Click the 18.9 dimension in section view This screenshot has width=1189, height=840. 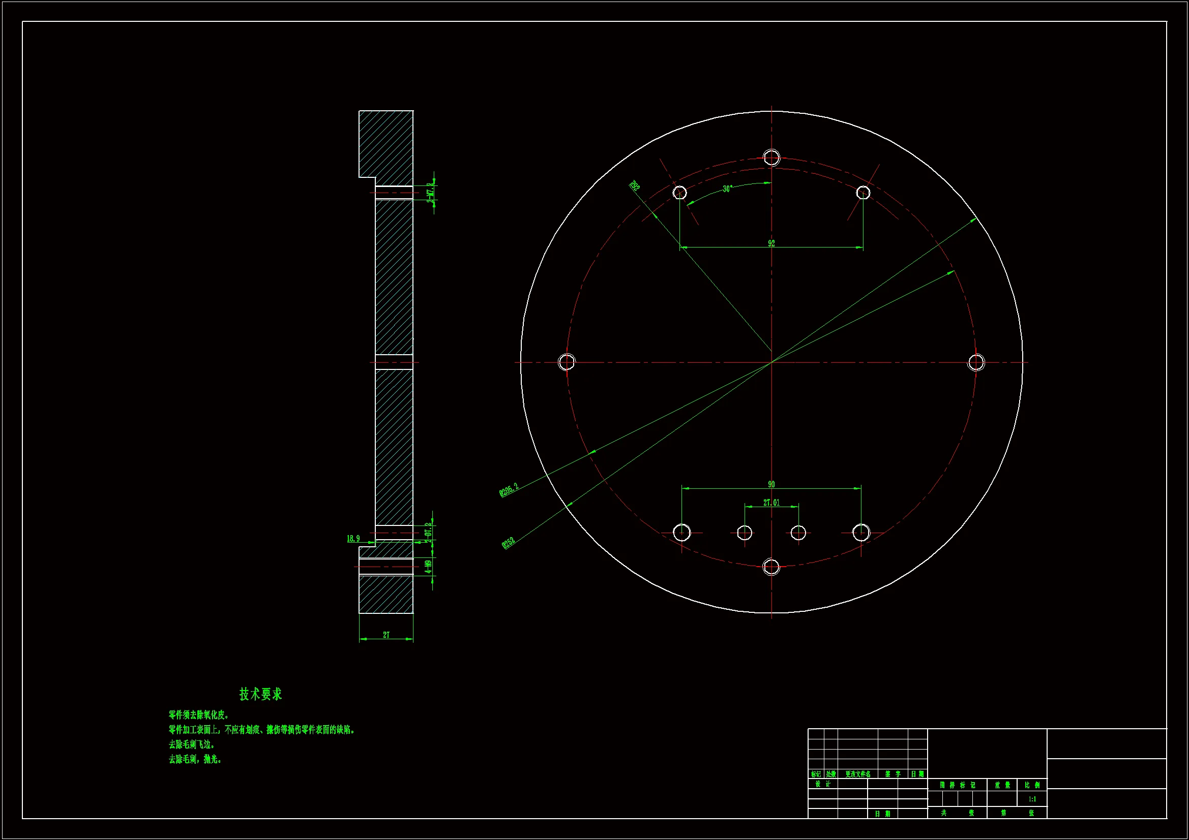pos(353,539)
